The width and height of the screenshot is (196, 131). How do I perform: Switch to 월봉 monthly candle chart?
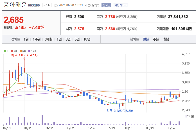coord(166,39)
